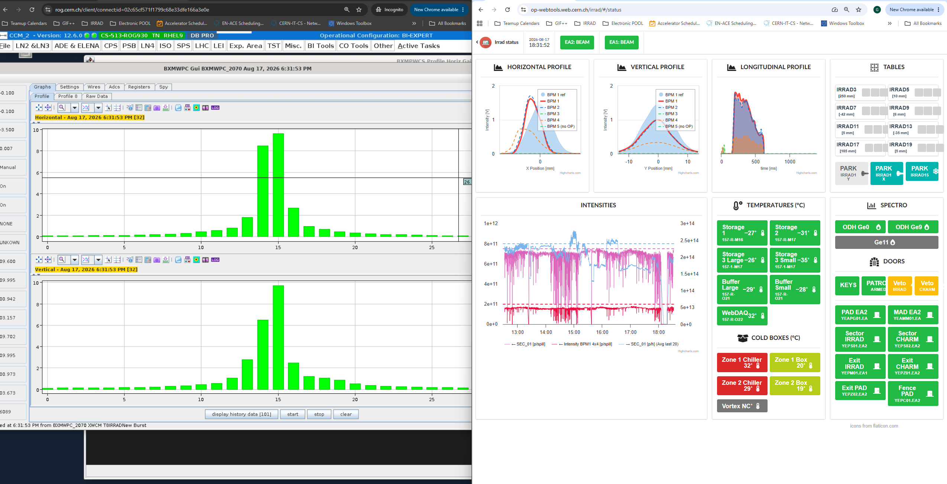Viewport: 947px width, 484px height.
Task: Toggle LOG scale in Horizontal chart toolbar
Action: [x=215, y=108]
